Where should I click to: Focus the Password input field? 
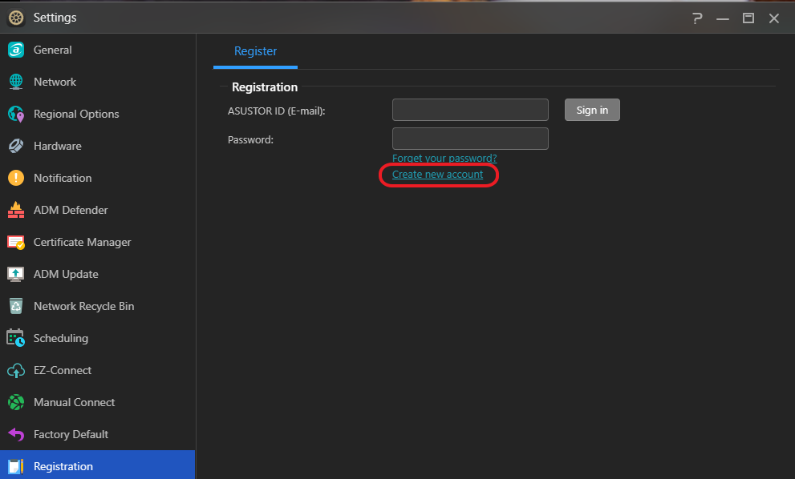pos(470,139)
